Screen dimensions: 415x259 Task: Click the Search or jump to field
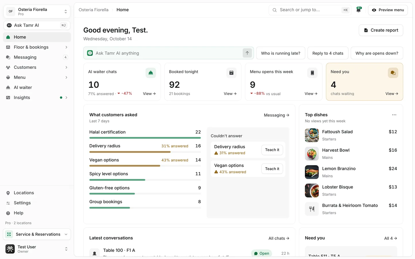(x=310, y=10)
